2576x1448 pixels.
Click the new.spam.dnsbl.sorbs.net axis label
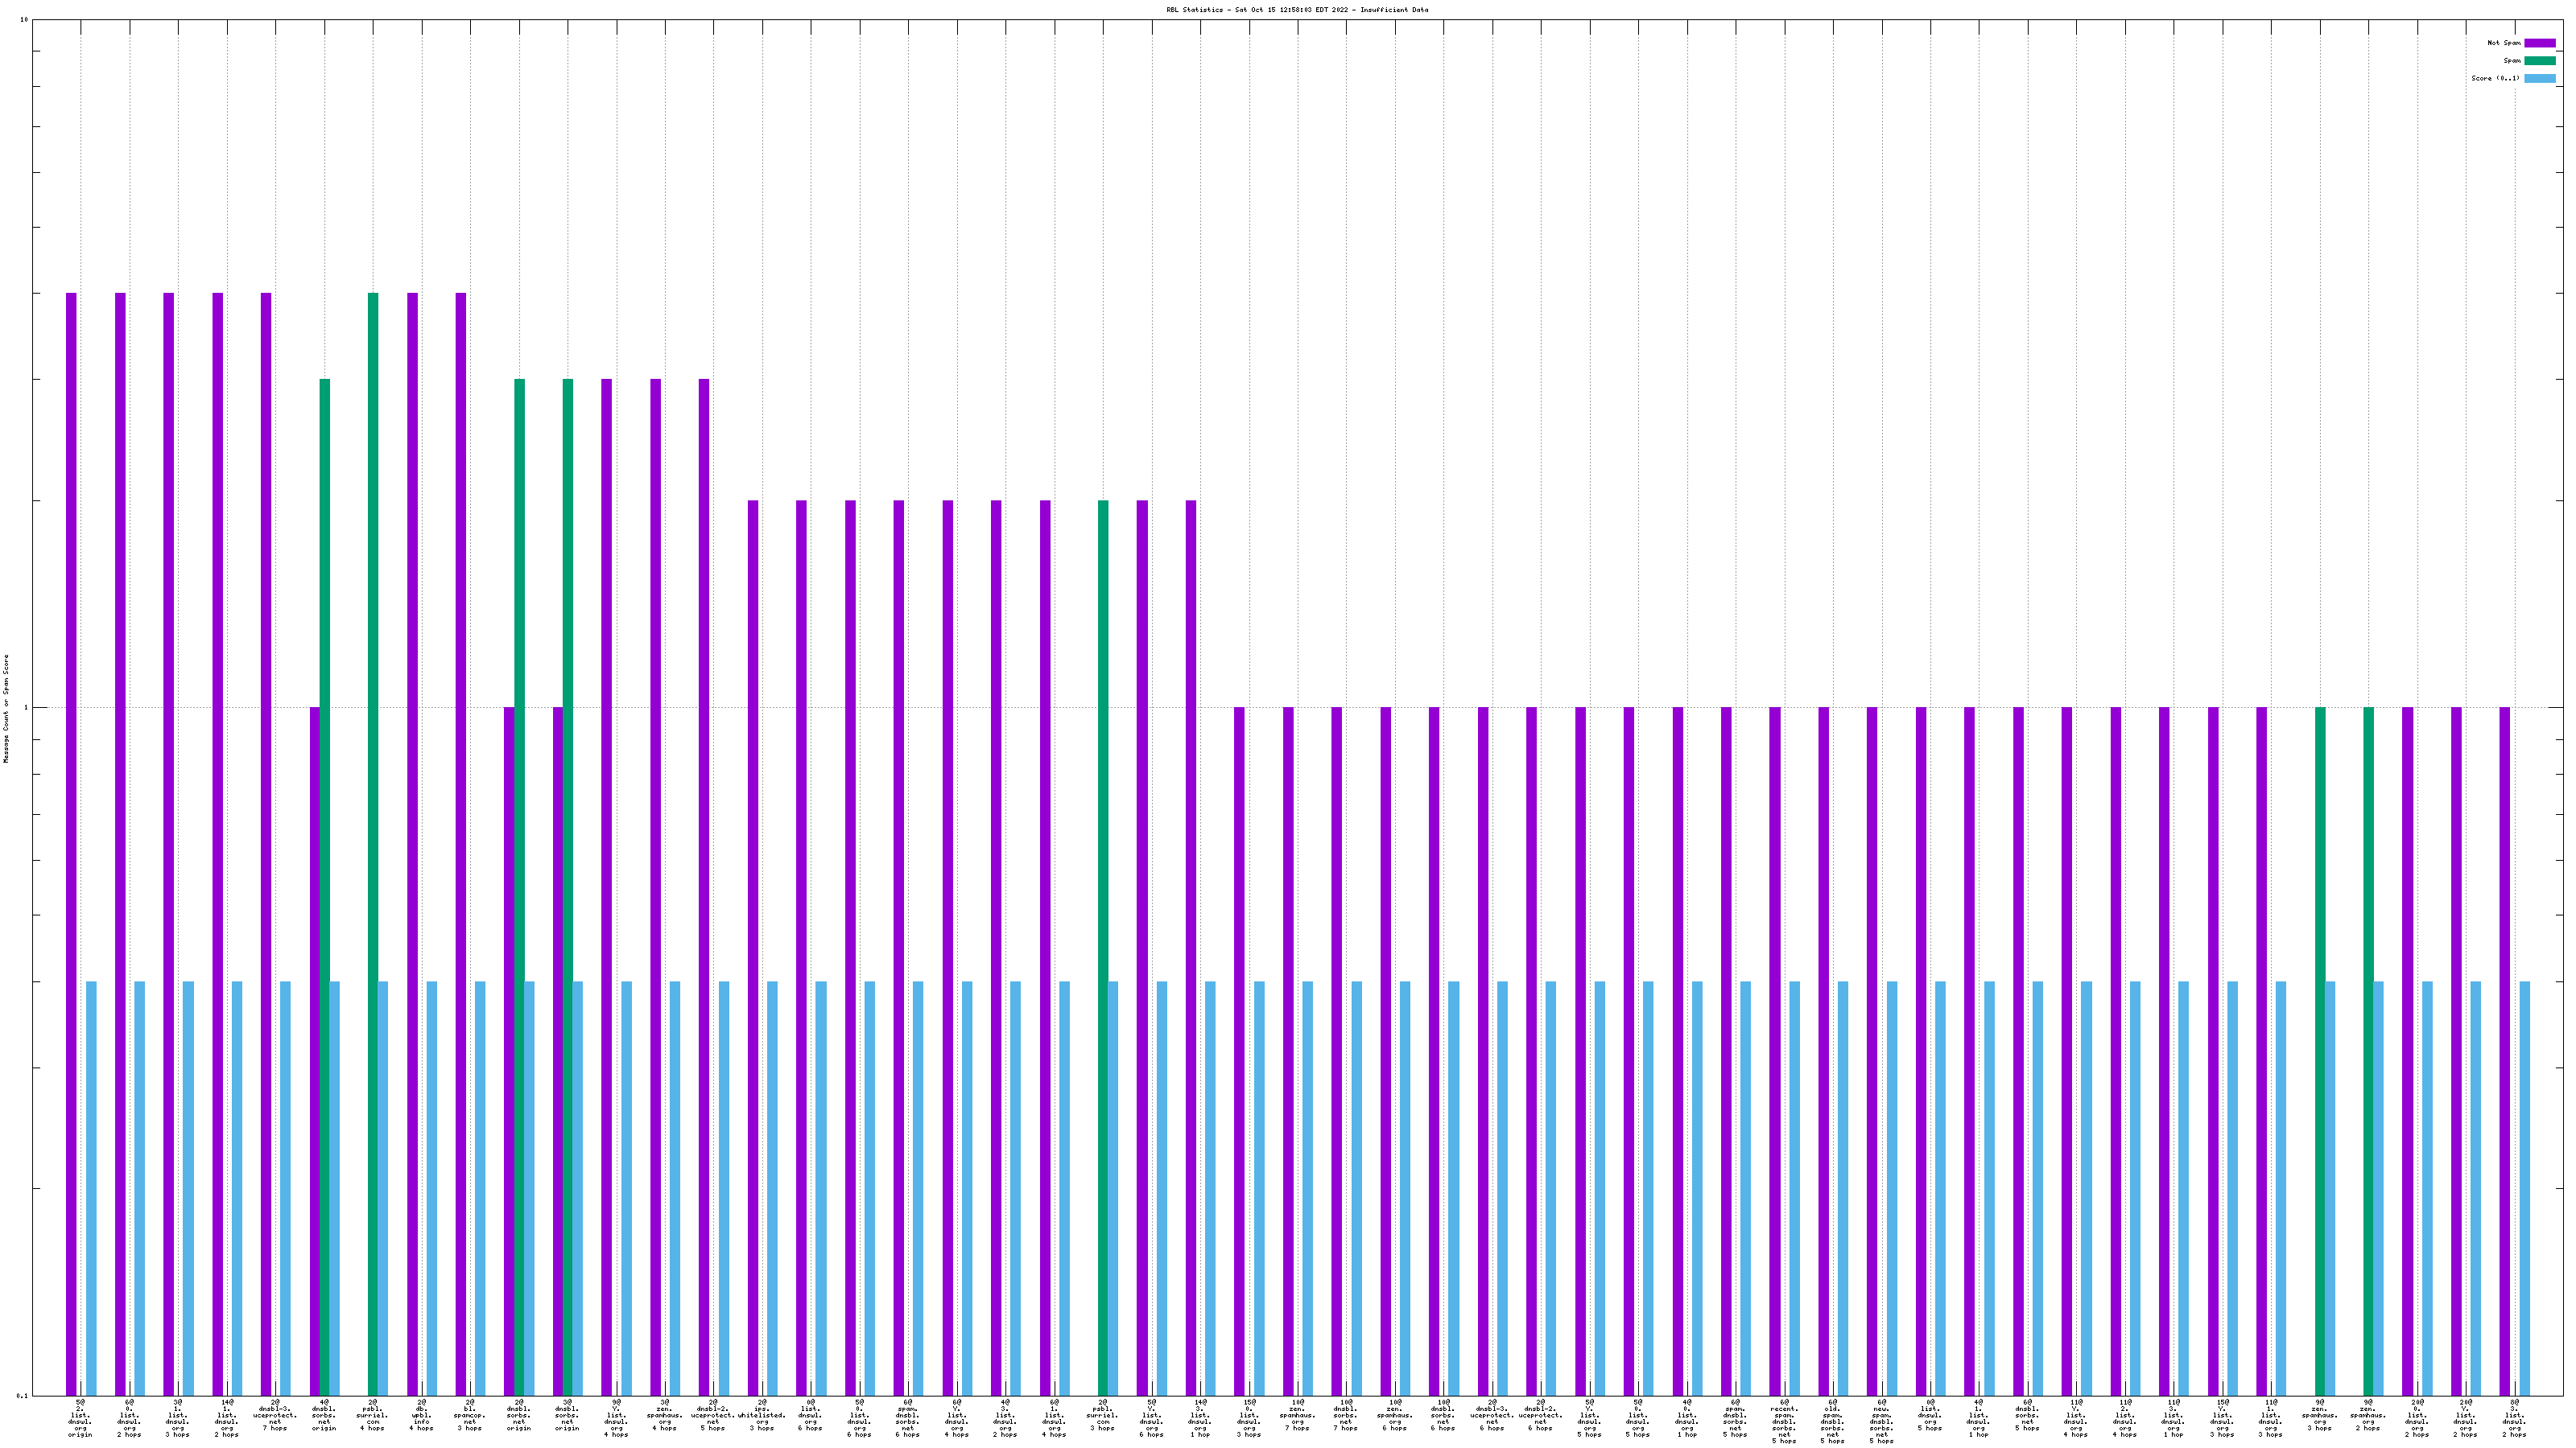(1881, 1421)
